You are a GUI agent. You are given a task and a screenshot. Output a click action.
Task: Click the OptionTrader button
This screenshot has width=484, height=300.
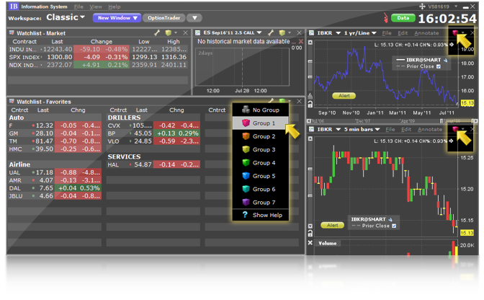[x=163, y=18]
